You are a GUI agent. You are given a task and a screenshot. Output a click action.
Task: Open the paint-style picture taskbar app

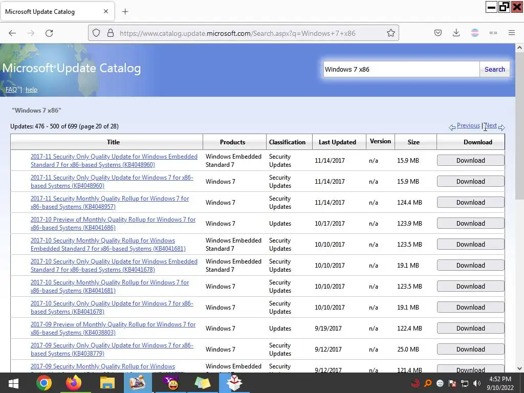click(x=138, y=383)
